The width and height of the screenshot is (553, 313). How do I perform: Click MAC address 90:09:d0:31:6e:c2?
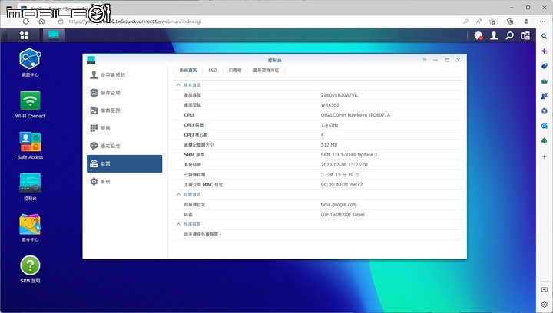click(x=342, y=184)
